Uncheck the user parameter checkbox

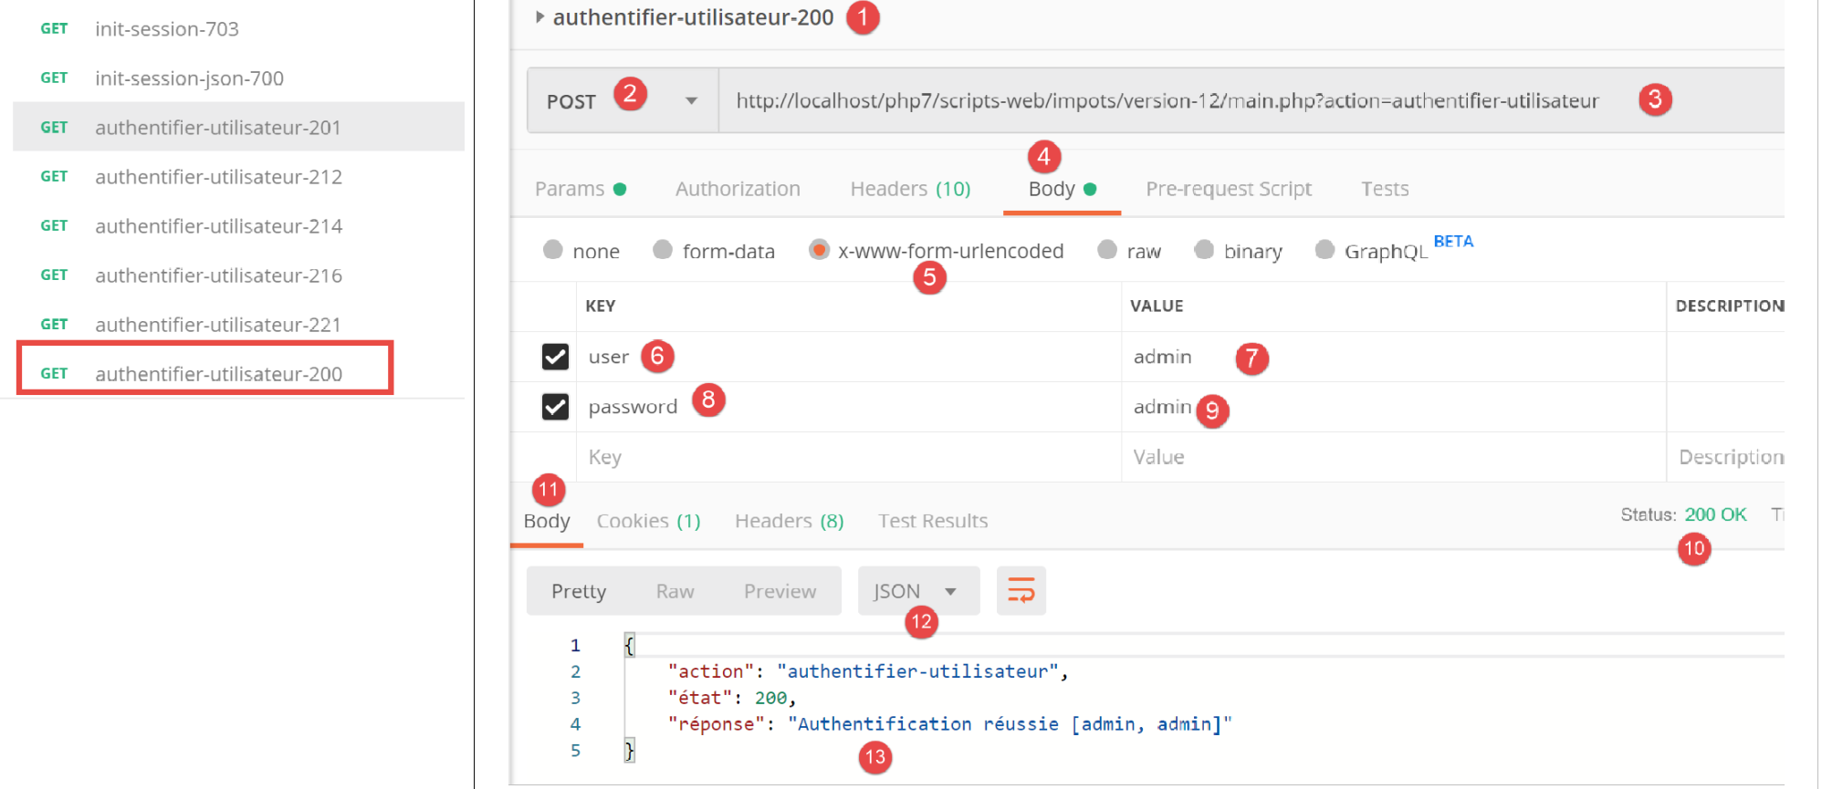point(555,357)
